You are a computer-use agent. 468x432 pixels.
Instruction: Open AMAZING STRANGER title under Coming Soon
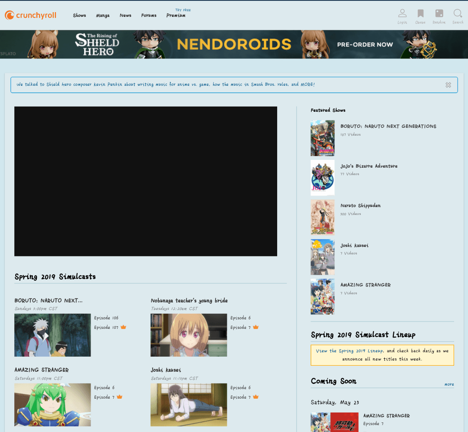386,416
